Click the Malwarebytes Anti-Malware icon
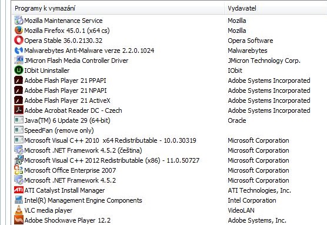 [19, 51]
